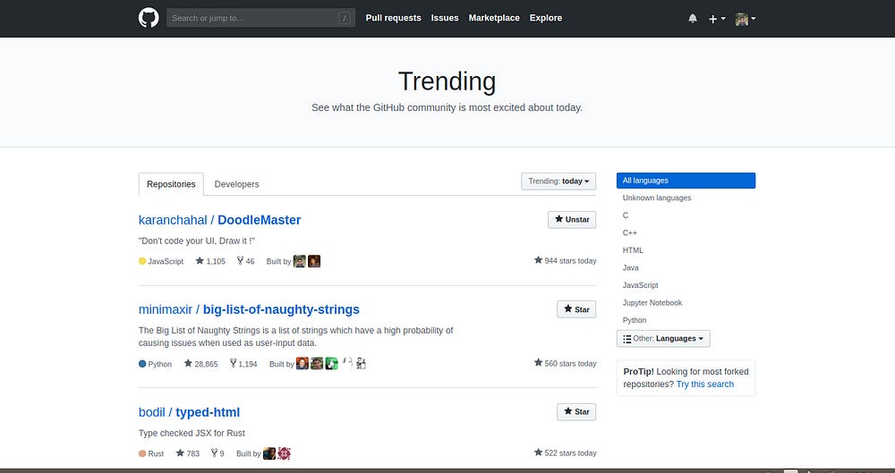Open the Other: Languages dropdown

click(663, 338)
